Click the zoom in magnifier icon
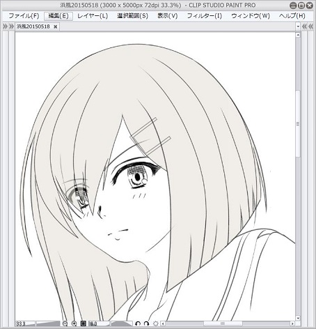Viewport: 316px width, 329px height. point(74,323)
